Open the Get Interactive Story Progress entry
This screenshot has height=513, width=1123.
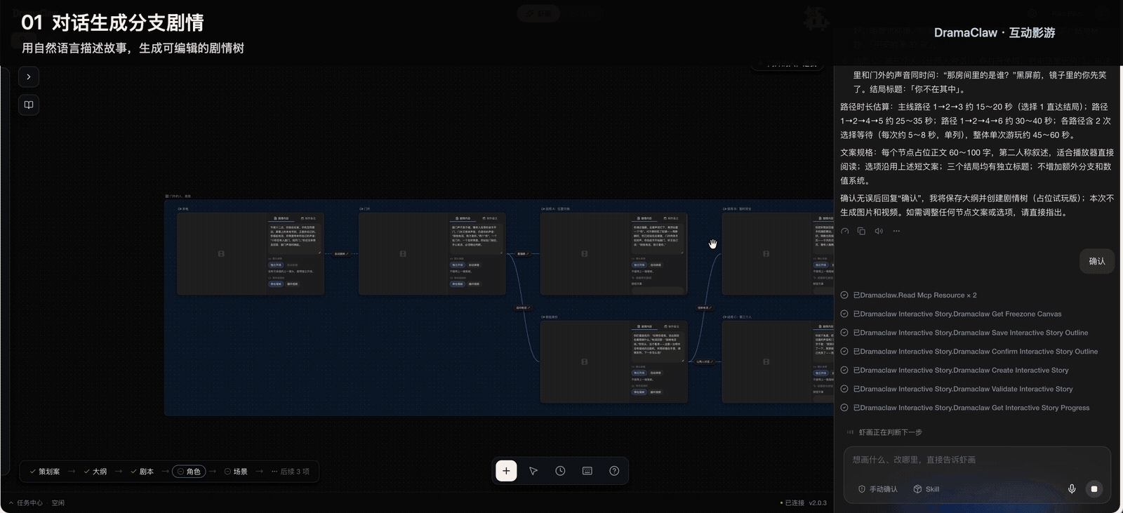965,408
